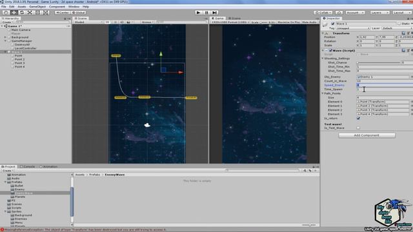The image size is (413, 232).
Task: Open the Window menu
Action: (74, 6)
